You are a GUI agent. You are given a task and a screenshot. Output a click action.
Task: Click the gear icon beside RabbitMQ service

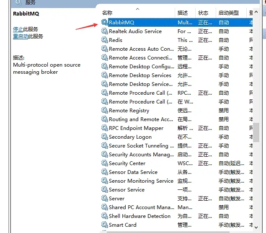104,22
